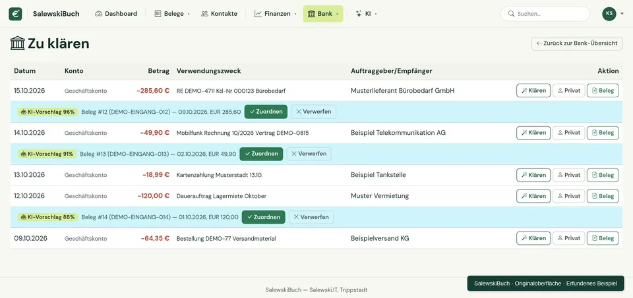Click Klären for the Beispiel Tankstelle row

(x=533, y=175)
